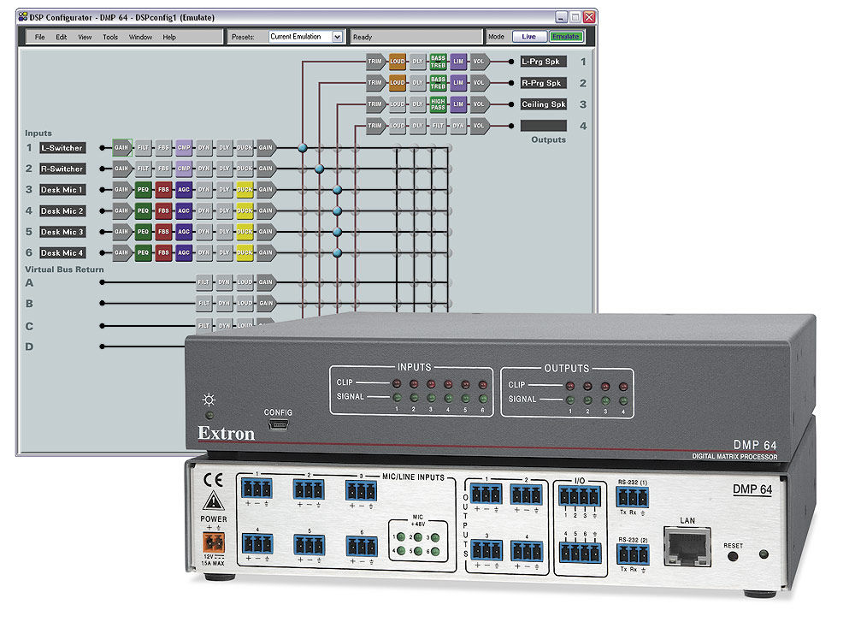Open post-mixer GAIN block on Desk Mic 4
855x622 pixels.
click(266, 252)
